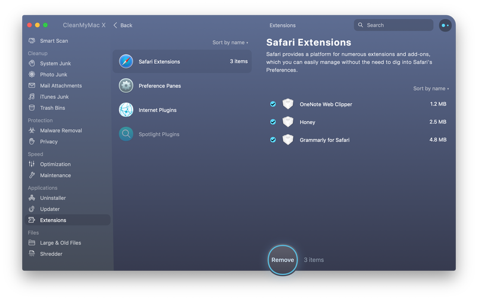
Task: Switch to Malware Removal section
Action: pyautogui.click(x=61, y=130)
